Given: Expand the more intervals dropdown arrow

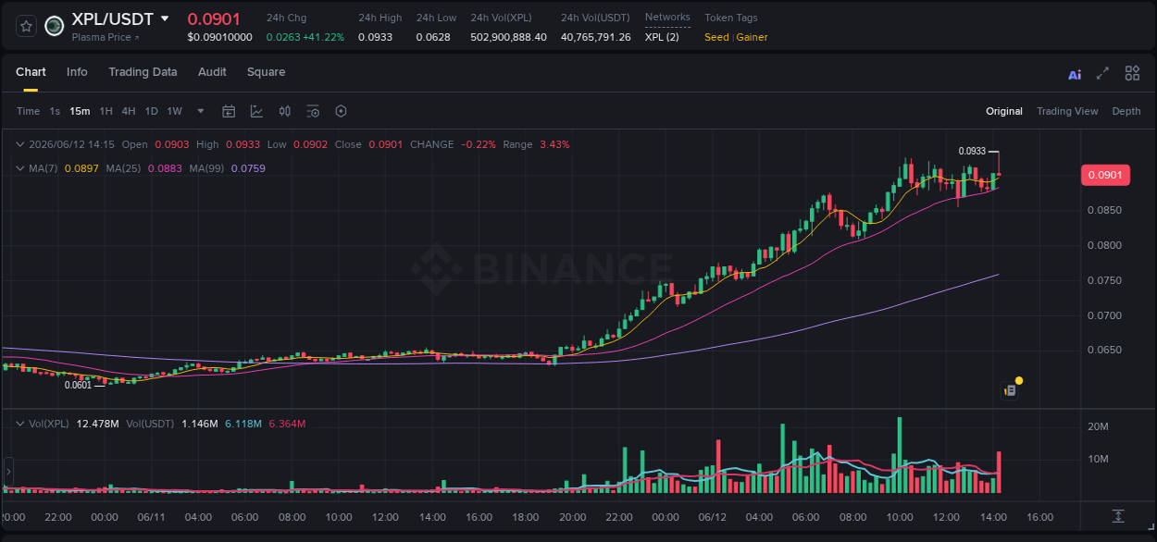Looking at the screenshot, I should [201, 111].
